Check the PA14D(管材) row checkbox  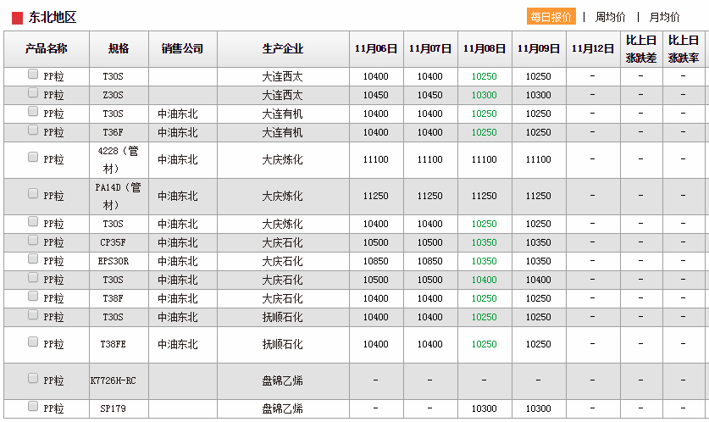point(33,193)
